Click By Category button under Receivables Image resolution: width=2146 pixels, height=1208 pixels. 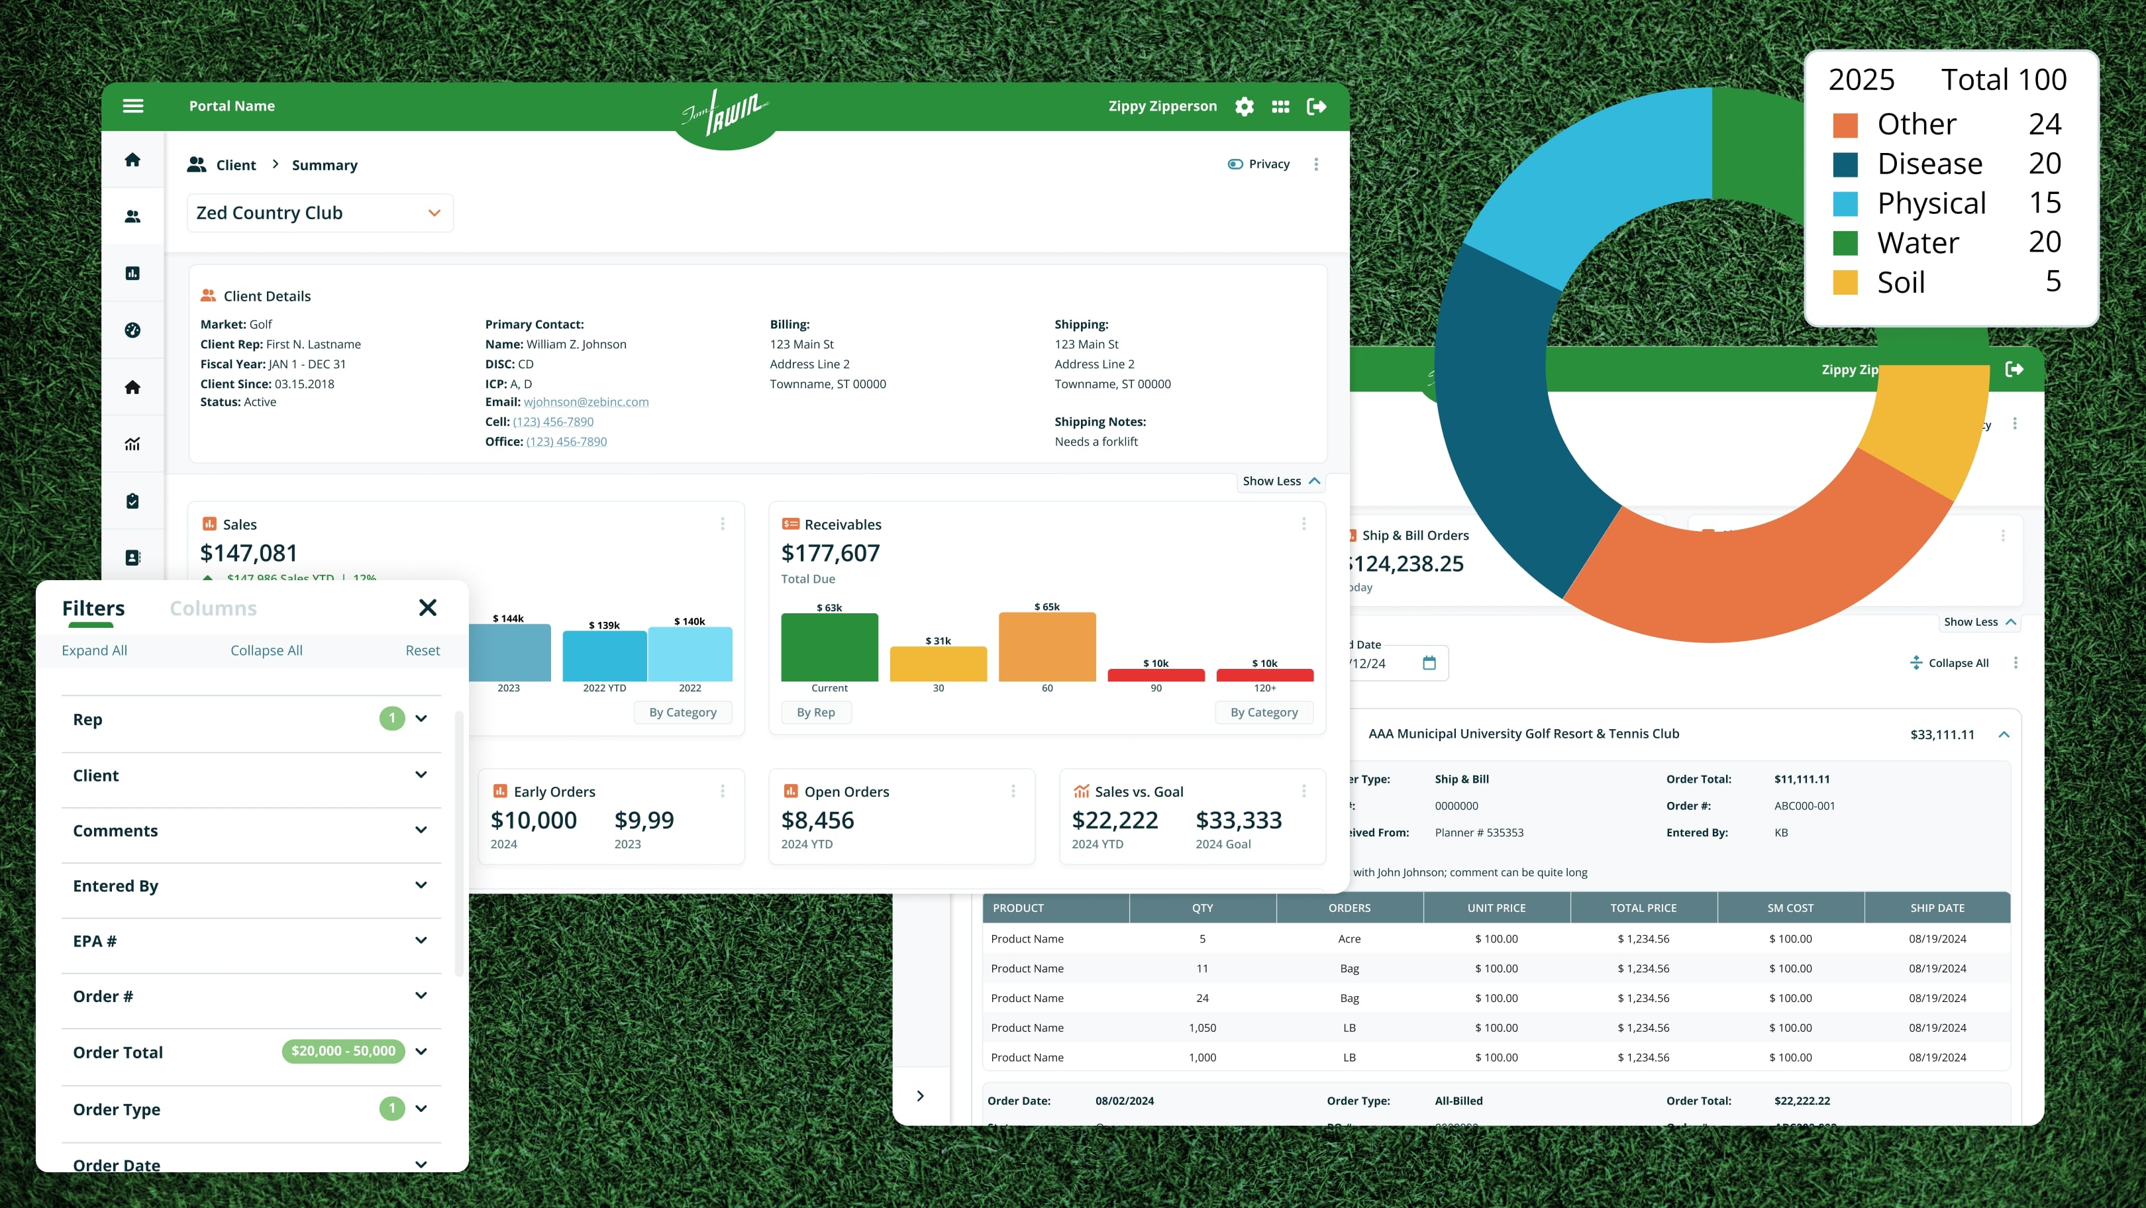(x=1263, y=713)
